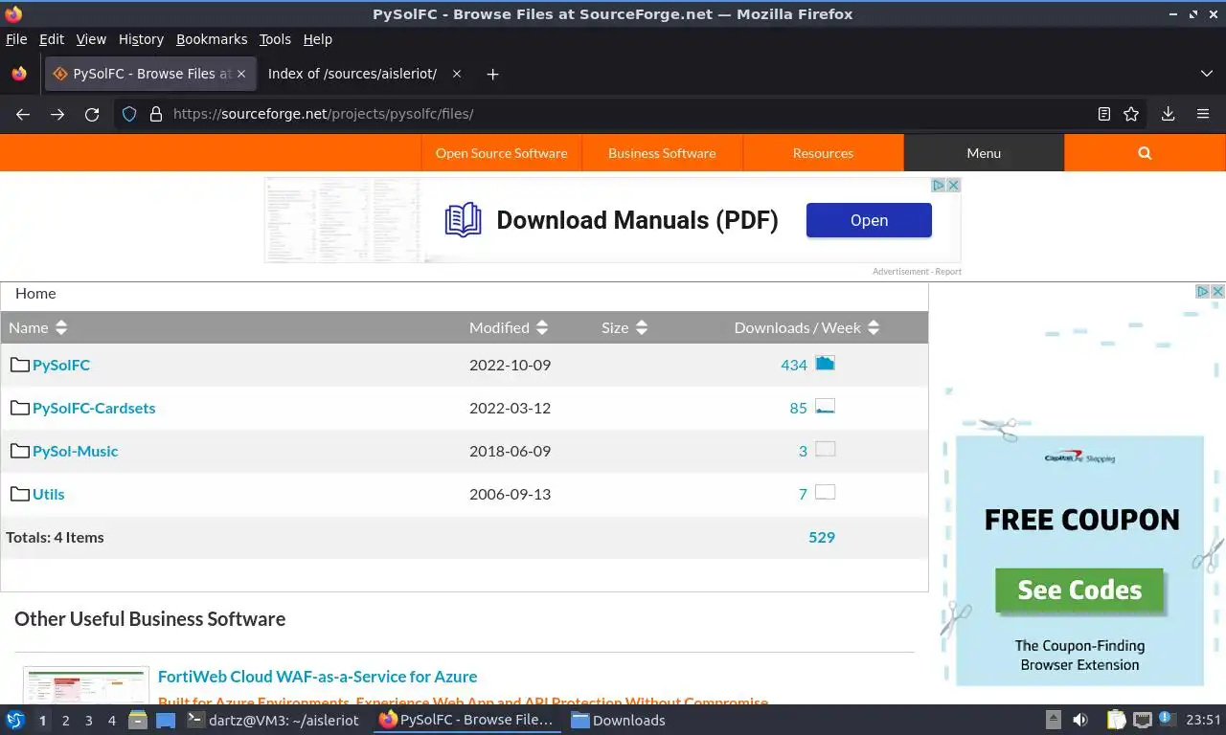Click the PySol-Music folder icon
Viewport: 1226px width, 735px height.
19,450
